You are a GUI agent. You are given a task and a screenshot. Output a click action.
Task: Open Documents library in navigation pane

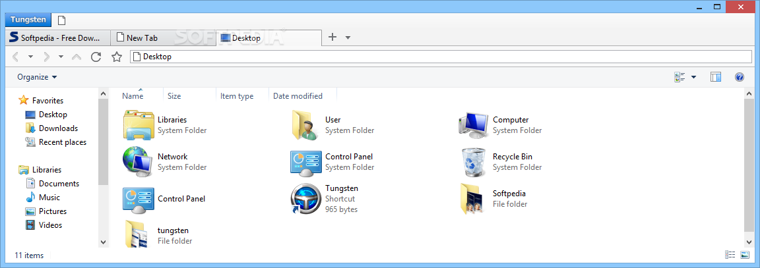[52, 184]
